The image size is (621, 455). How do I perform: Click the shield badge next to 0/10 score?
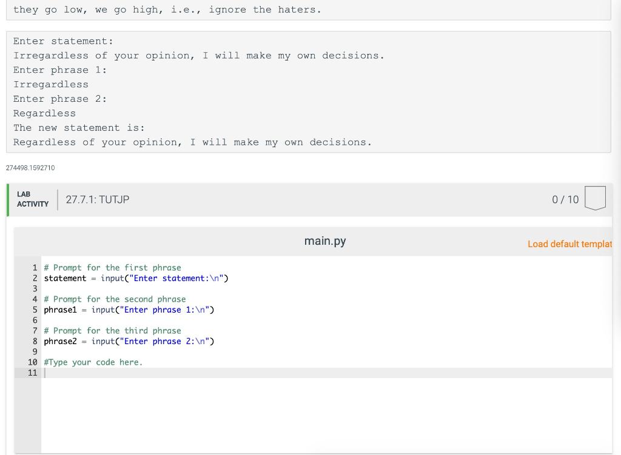[595, 197]
